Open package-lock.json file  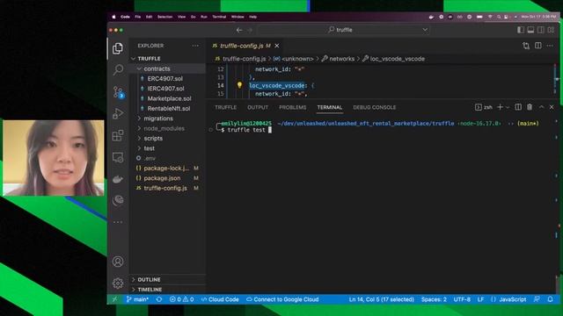[166, 168]
